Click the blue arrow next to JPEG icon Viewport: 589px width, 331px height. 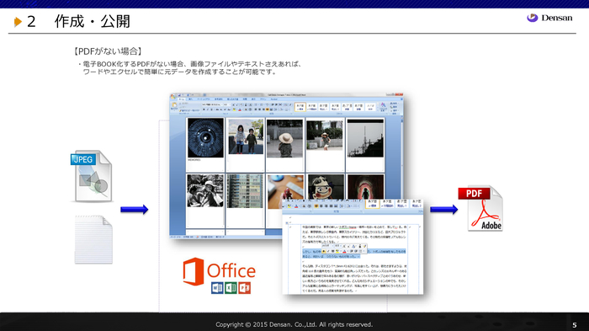(x=134, y=210)
